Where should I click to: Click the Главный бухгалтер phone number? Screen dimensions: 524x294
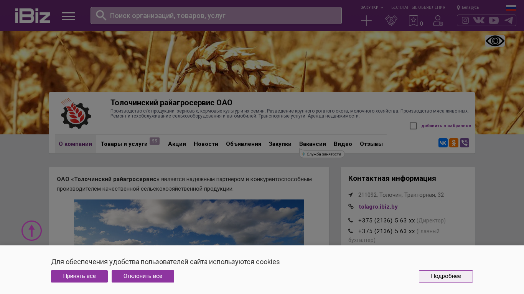(387, 231)
